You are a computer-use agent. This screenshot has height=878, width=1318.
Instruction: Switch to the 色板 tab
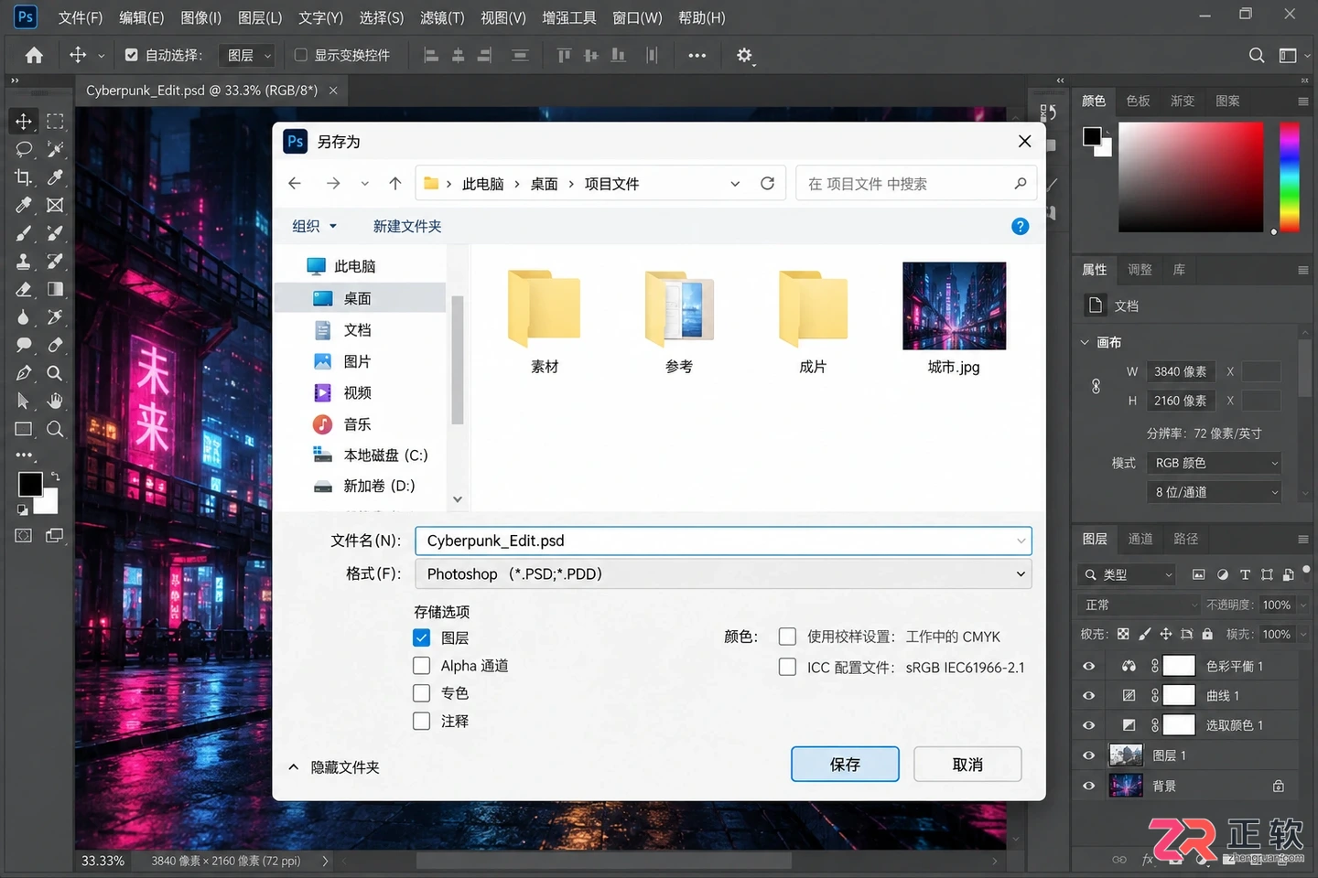[1138, 101]
